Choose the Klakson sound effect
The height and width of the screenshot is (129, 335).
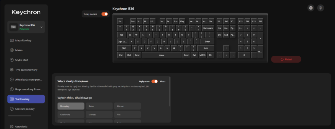[127, 106]
